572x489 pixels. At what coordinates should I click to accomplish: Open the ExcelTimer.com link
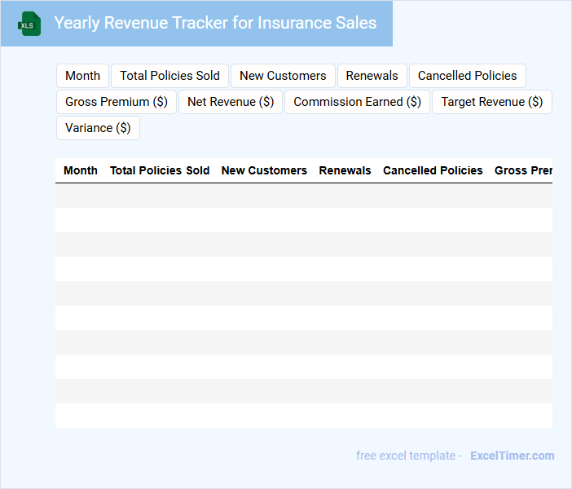click(x=512, y=456)
